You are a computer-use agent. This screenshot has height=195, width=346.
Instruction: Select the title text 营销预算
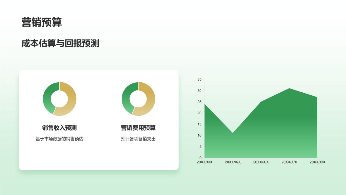click(42, 22)
